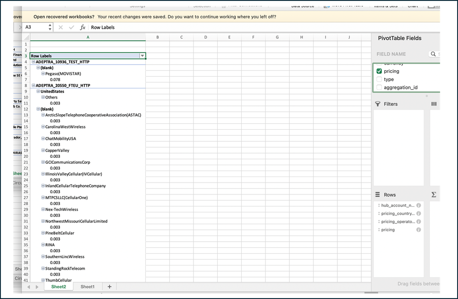Screen dimensions: 458x299
Task: Click the Rows area icon
Action: point(377,194)
